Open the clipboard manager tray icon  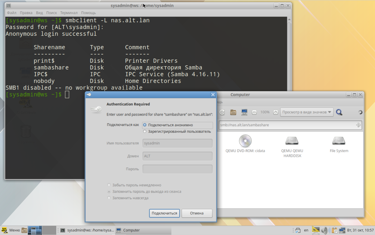pos(335,230)
